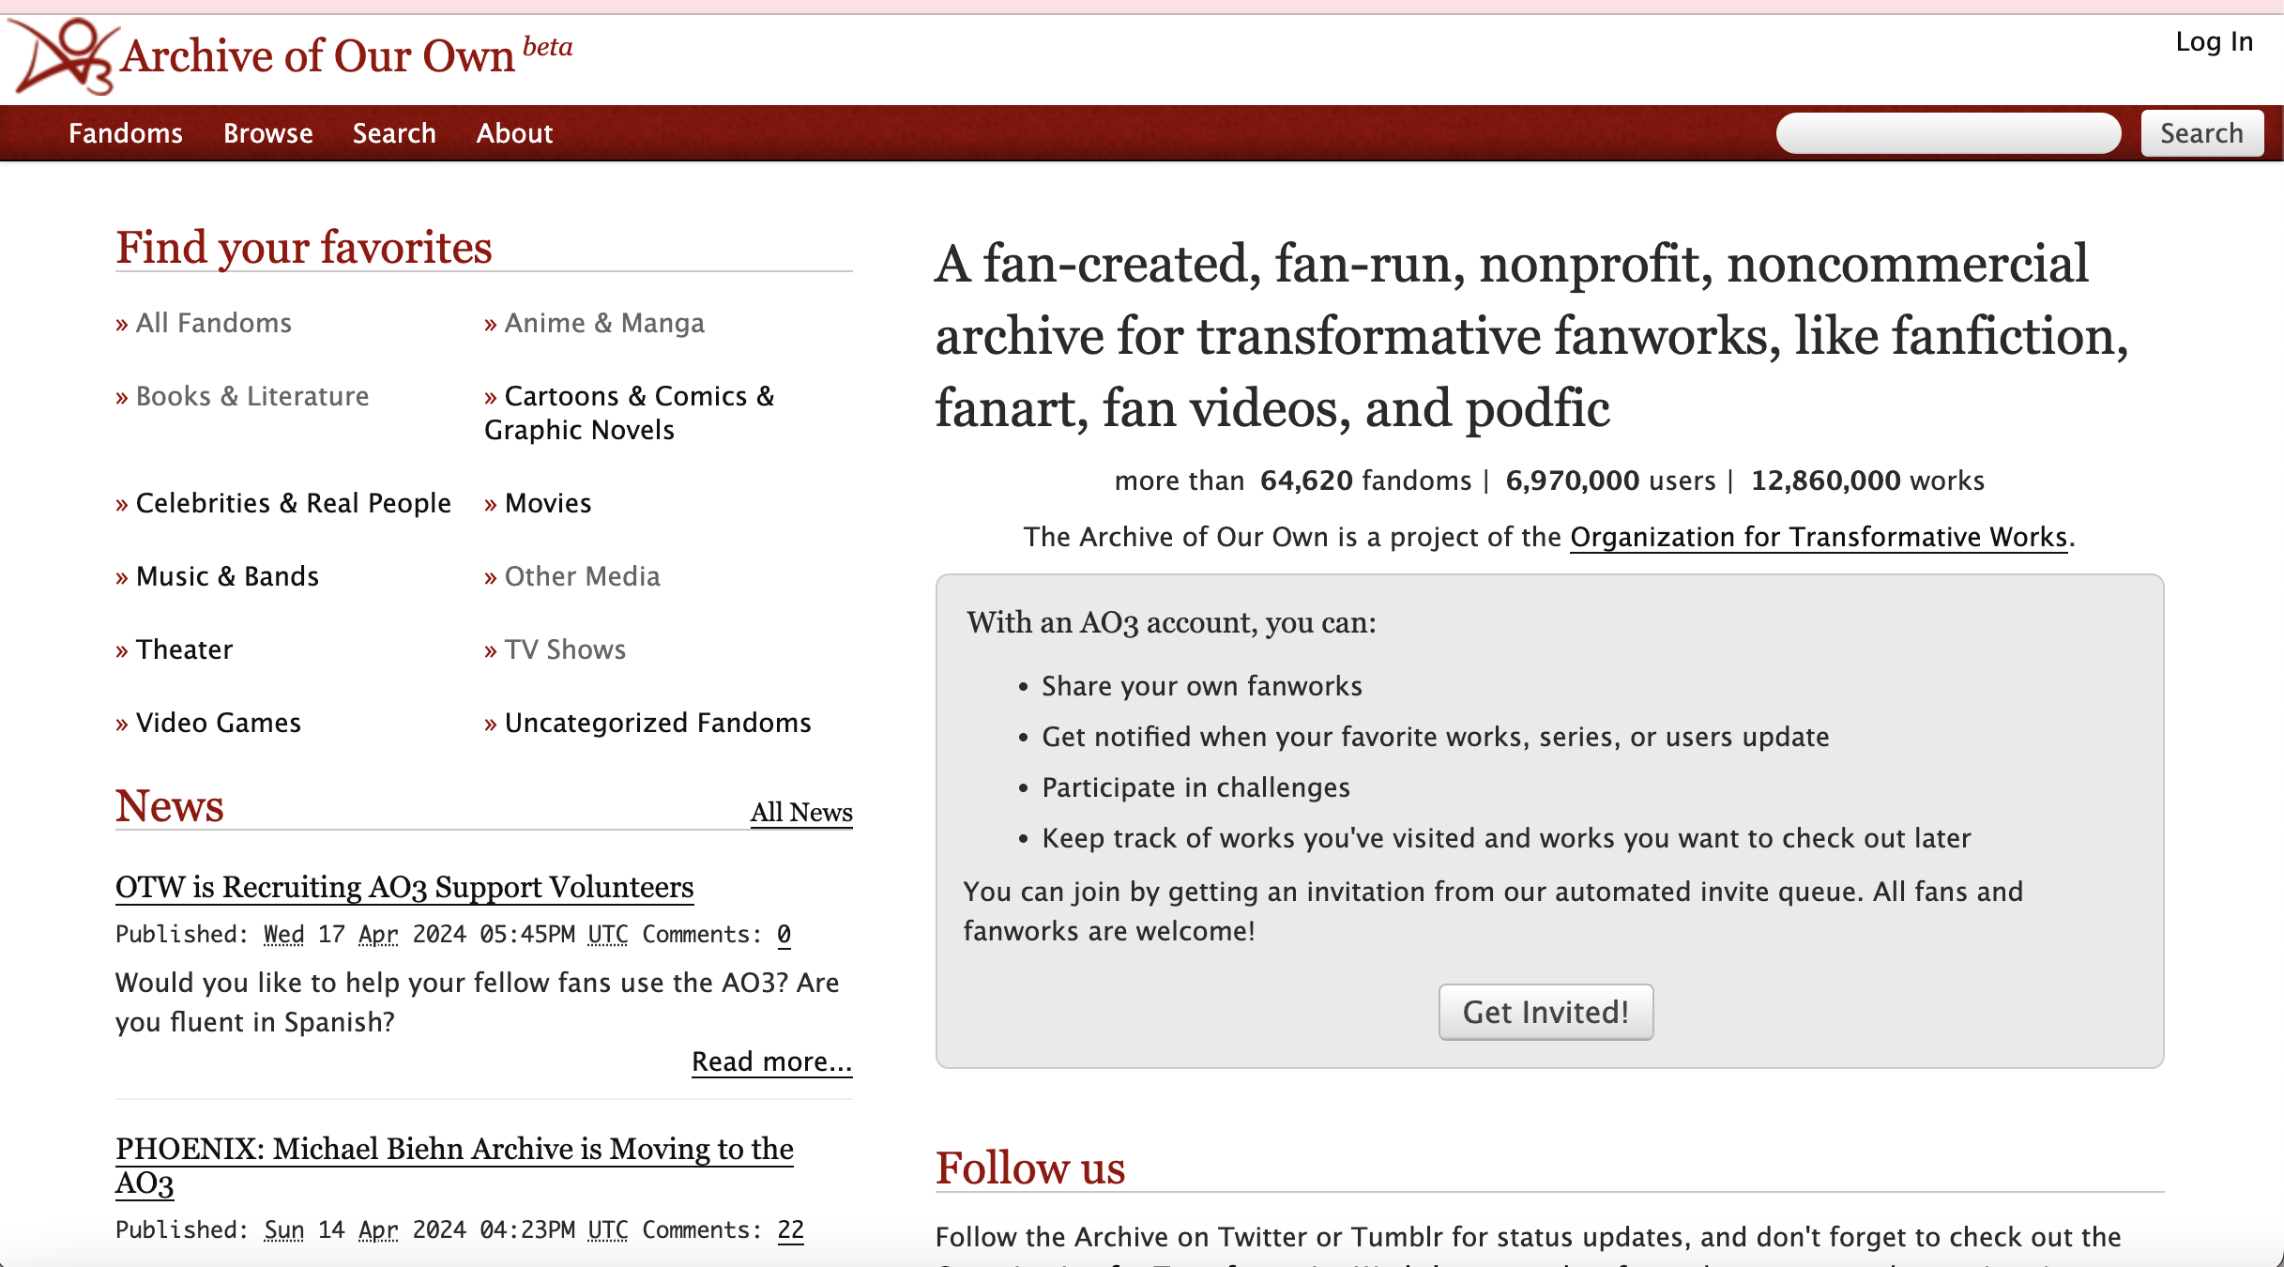Browse the Anime & Manga fandoms

(x=604, y=323)
